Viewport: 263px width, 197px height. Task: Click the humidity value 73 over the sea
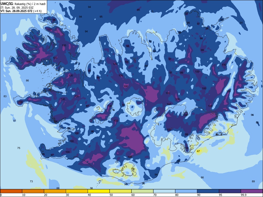click(31, 181)
